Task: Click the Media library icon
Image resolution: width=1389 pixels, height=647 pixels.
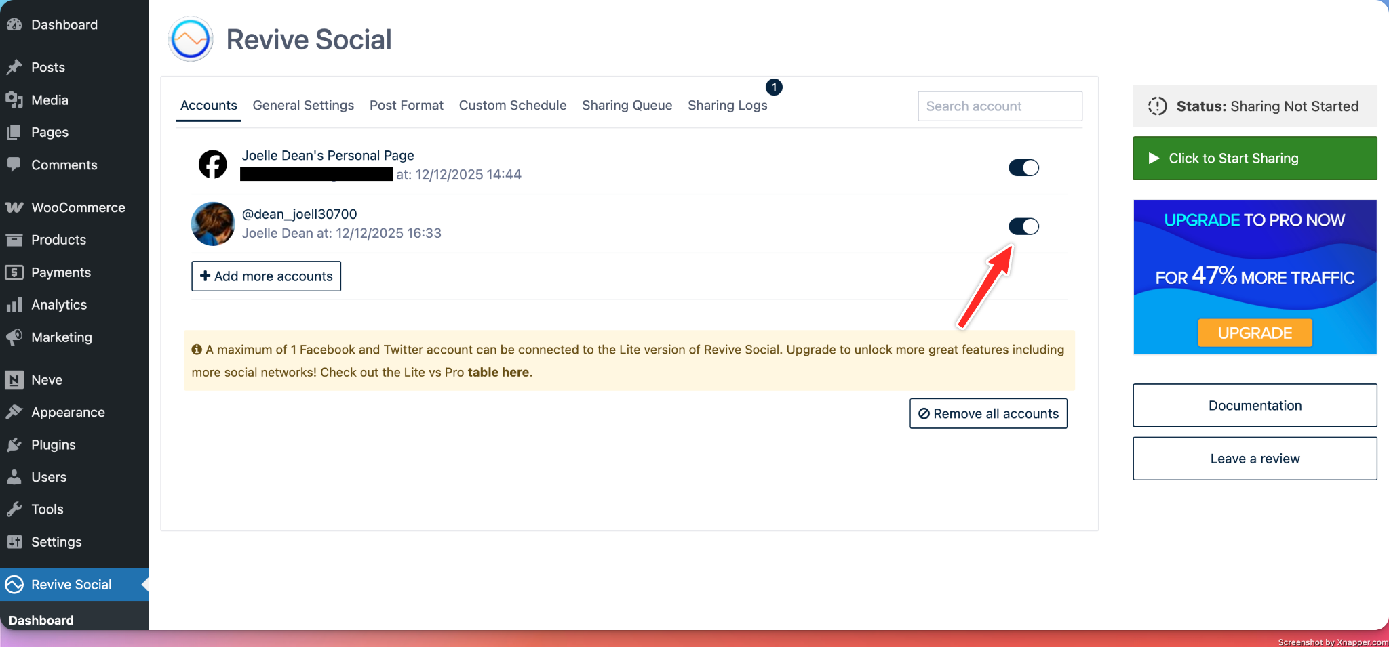Action: click(14, 100)
